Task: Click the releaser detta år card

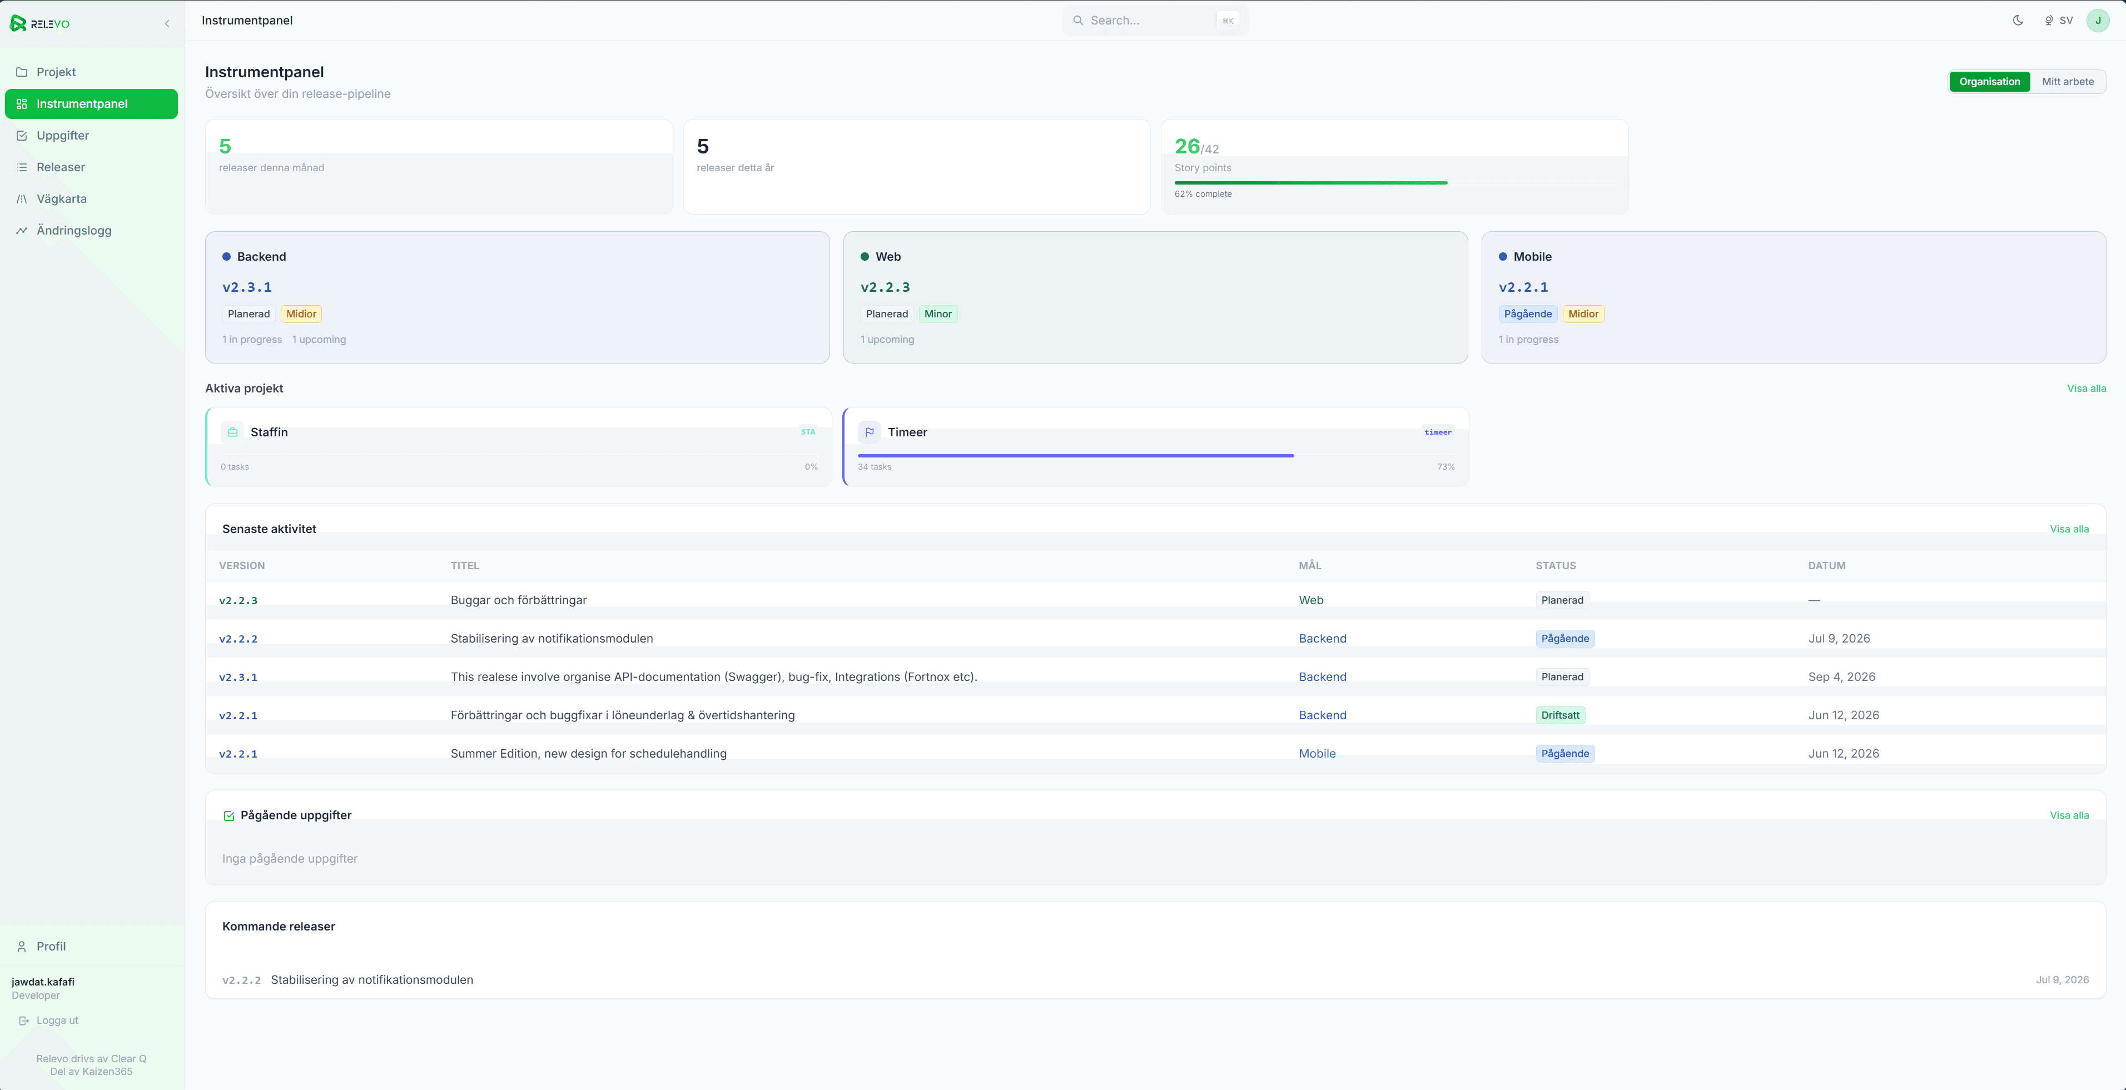Action: tap(916, 167)
